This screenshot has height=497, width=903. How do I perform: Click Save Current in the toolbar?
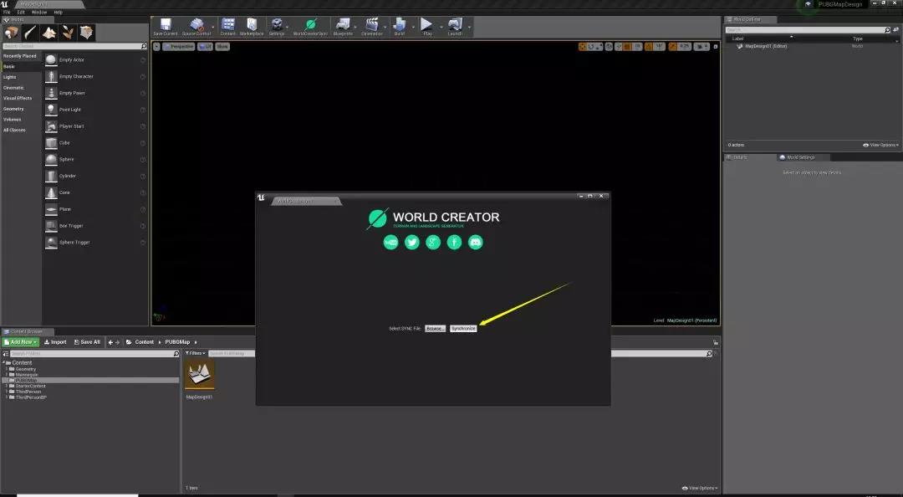click(166, 27)
